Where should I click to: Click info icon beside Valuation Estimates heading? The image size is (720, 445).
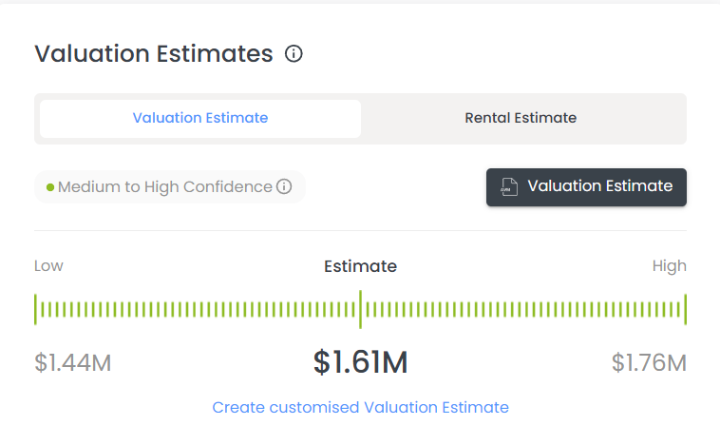tap(294, 54)
